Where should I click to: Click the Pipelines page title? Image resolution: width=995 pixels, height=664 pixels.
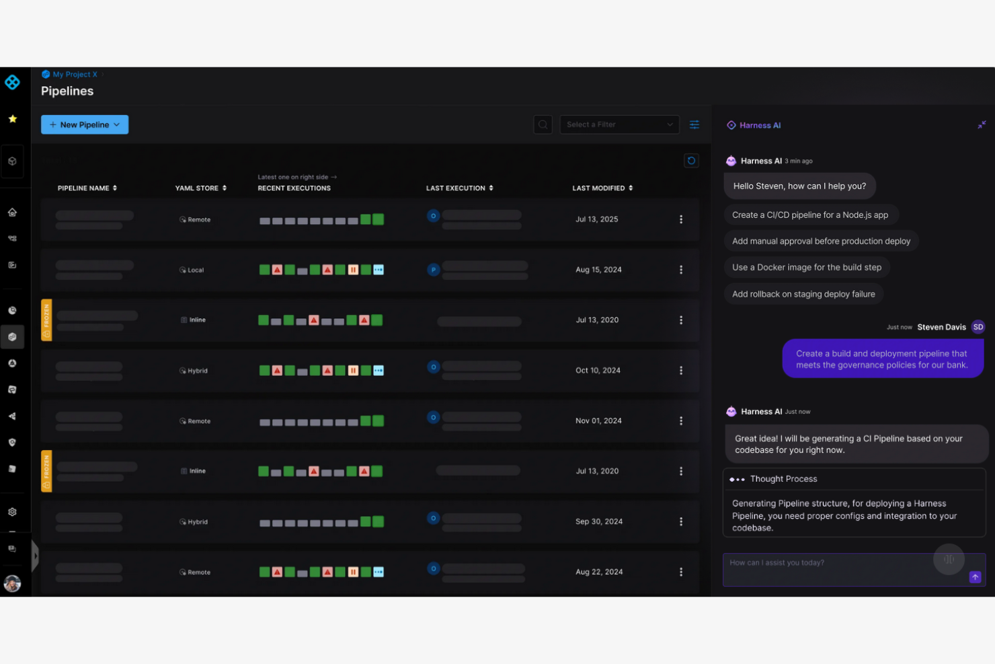pyautogui.click(x=67, y=91)
